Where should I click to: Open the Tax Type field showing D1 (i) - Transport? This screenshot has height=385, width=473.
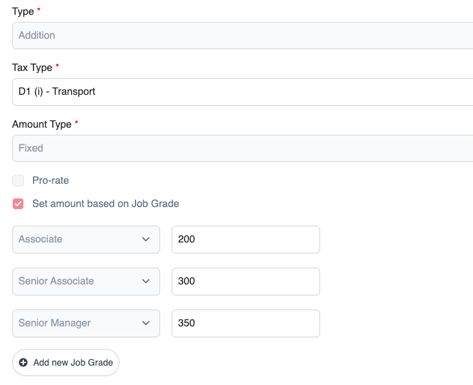[x=243, y=92]
